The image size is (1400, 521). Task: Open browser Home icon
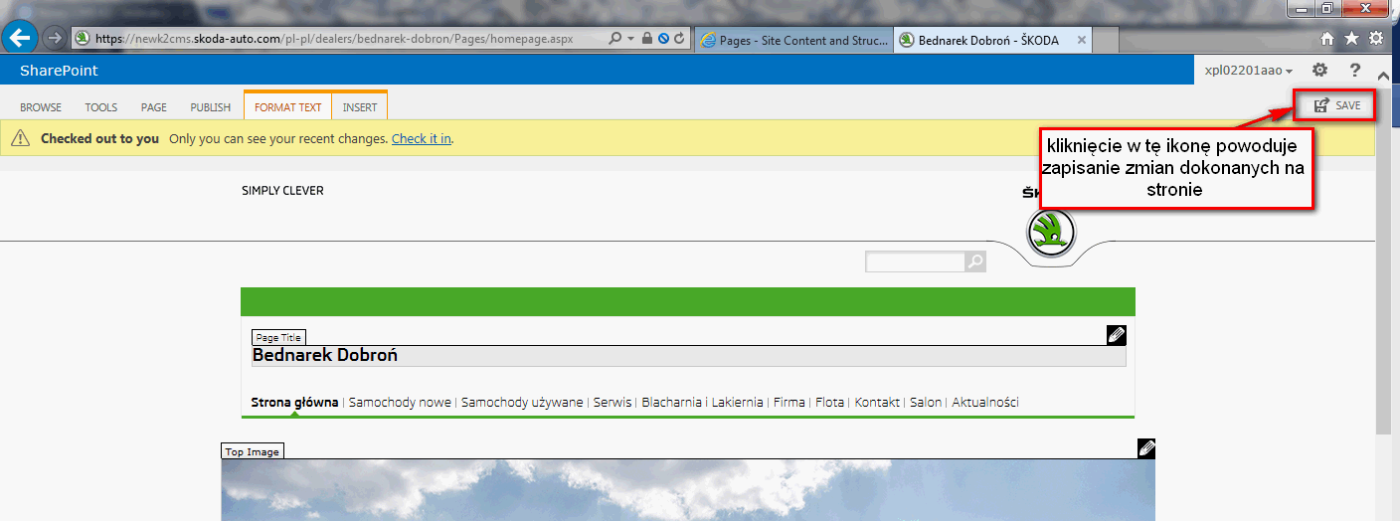point(1327,39)
